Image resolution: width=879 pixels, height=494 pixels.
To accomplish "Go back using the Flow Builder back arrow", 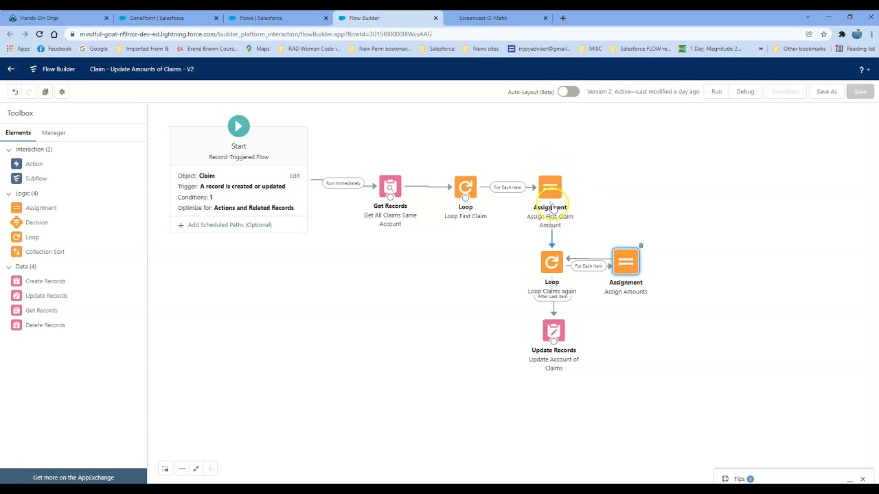I will click(11, 69).
